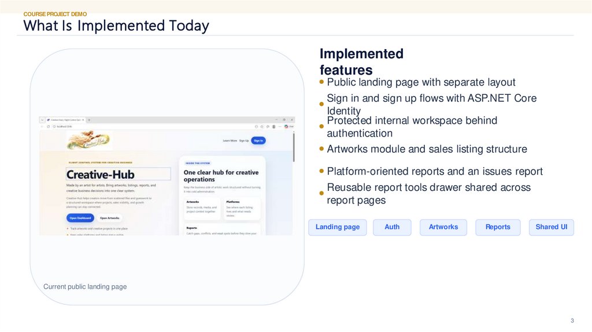Click the Auth tag button

coord(392,227)
